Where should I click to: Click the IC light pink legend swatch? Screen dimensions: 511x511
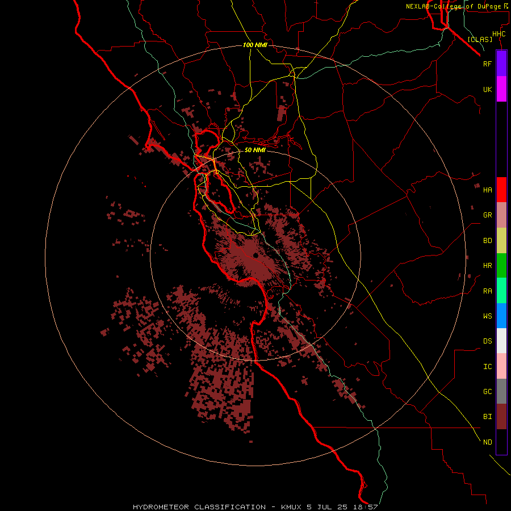pyautogui.click(x=501, y=366)
